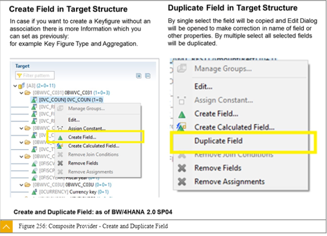Click the [0VC_T field icon
The width and height of the screenshot is (327, 236).
34,149
